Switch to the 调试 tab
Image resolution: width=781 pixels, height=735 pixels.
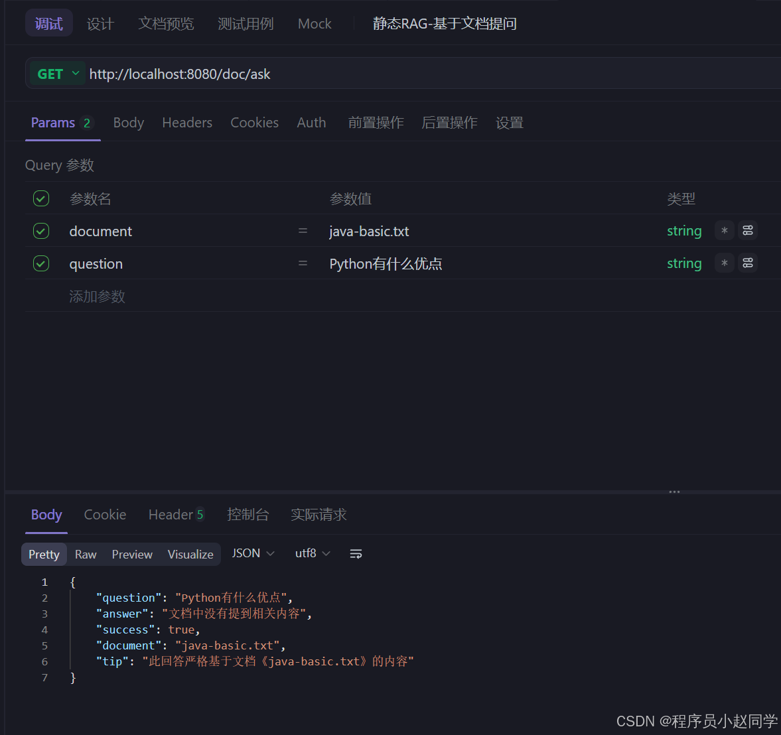pyautogui.click(x=49, y=23)
